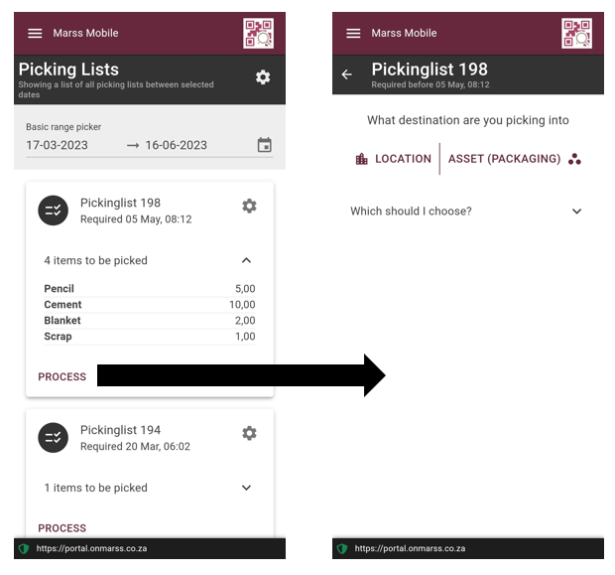Open Picking Lists header settings gear
This screenshot has height=575, width=615.
coord(263,77)
